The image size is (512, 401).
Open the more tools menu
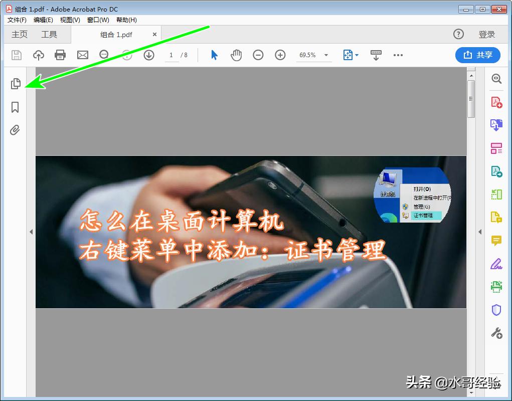[398, 55]
